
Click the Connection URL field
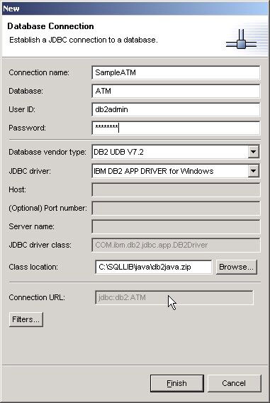pyautogui.click(x=174, y=297)
